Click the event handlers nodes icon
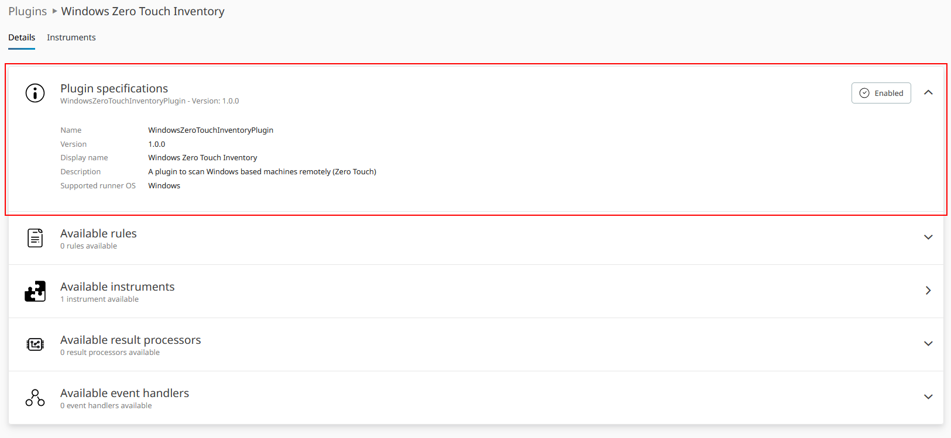951x438 pixels. point(35,398)
